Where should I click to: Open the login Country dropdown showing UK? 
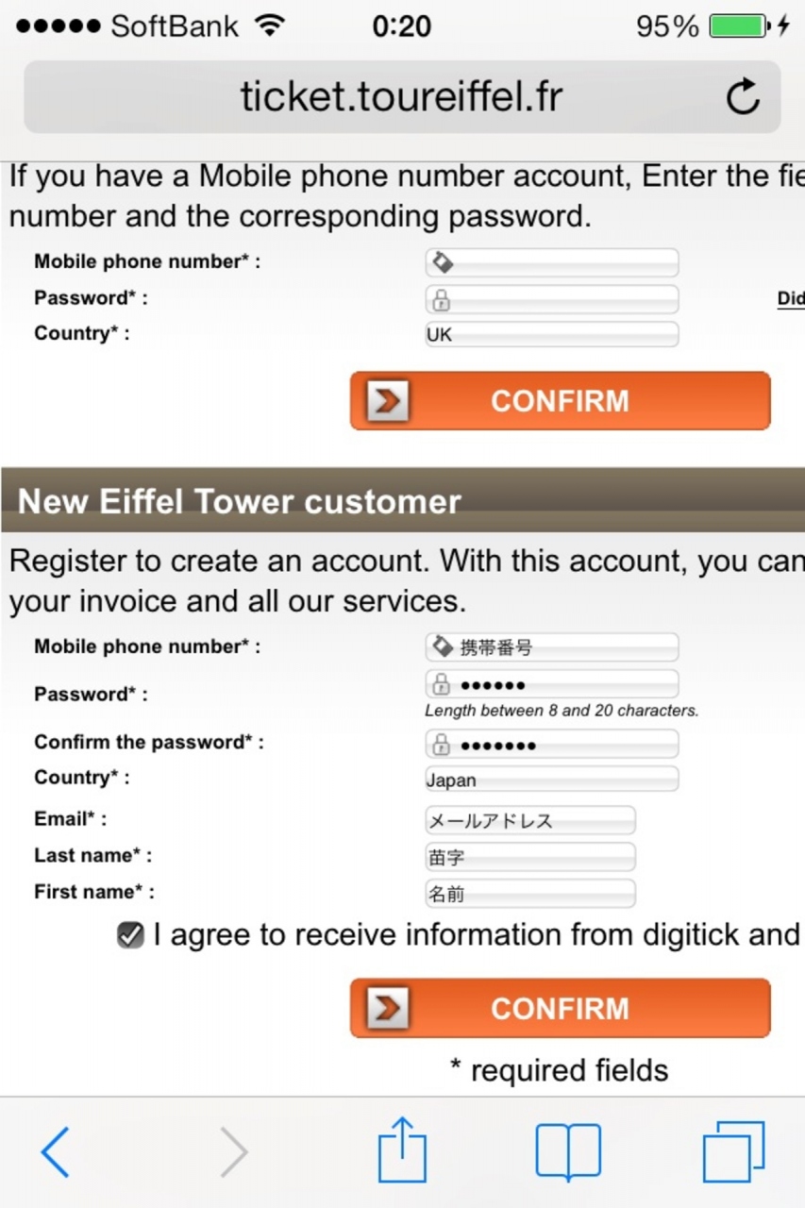pos(551,334)
